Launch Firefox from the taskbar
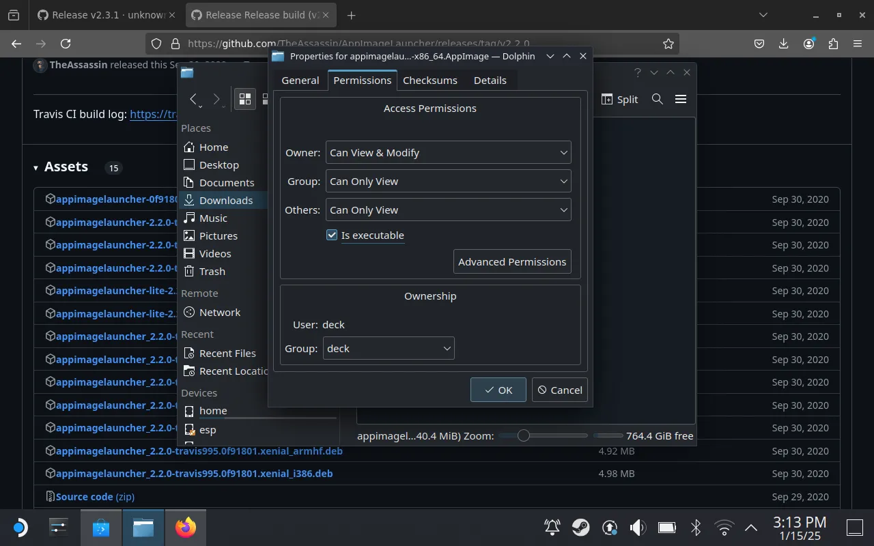The image size is (874, 546). pyautogui.click(x=186, y=527)
